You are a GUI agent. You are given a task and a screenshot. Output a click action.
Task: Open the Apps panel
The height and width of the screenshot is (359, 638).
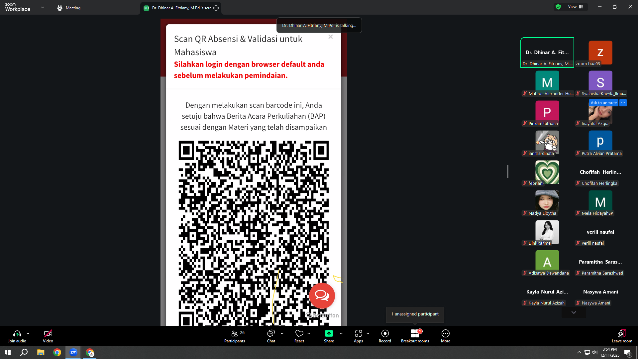pyautogui.click(x=358, y=336)
